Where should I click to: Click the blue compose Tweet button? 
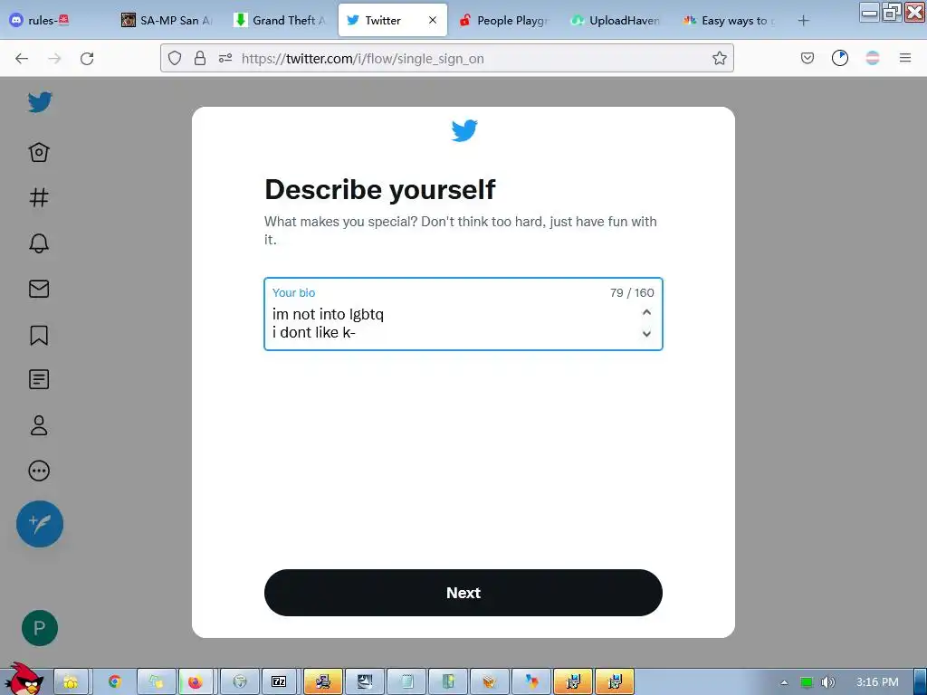point(40,524)
